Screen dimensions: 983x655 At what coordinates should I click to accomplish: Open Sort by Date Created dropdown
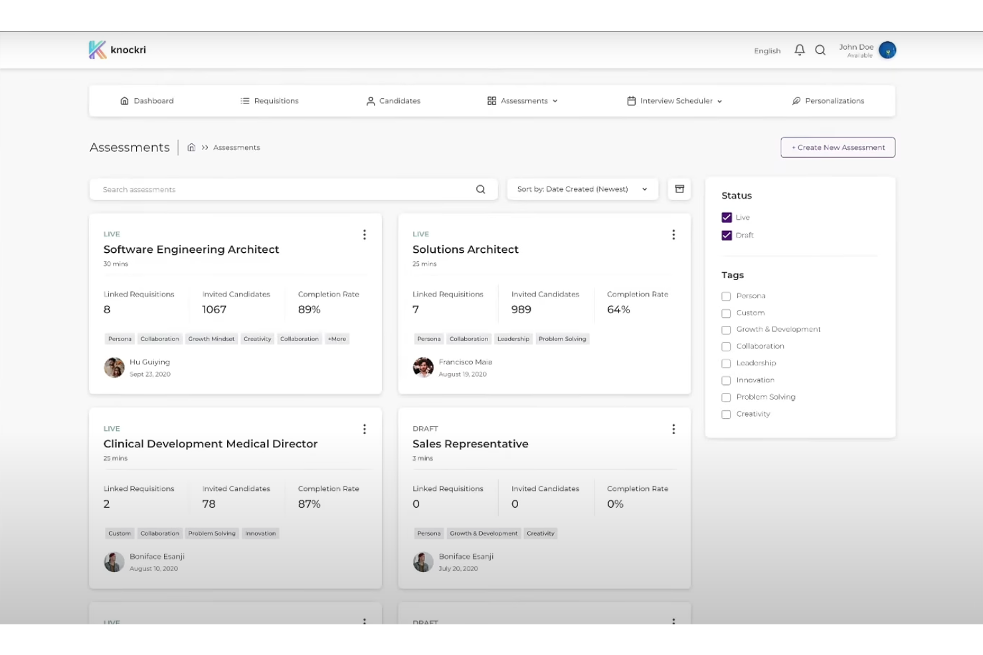click(582, 189)
